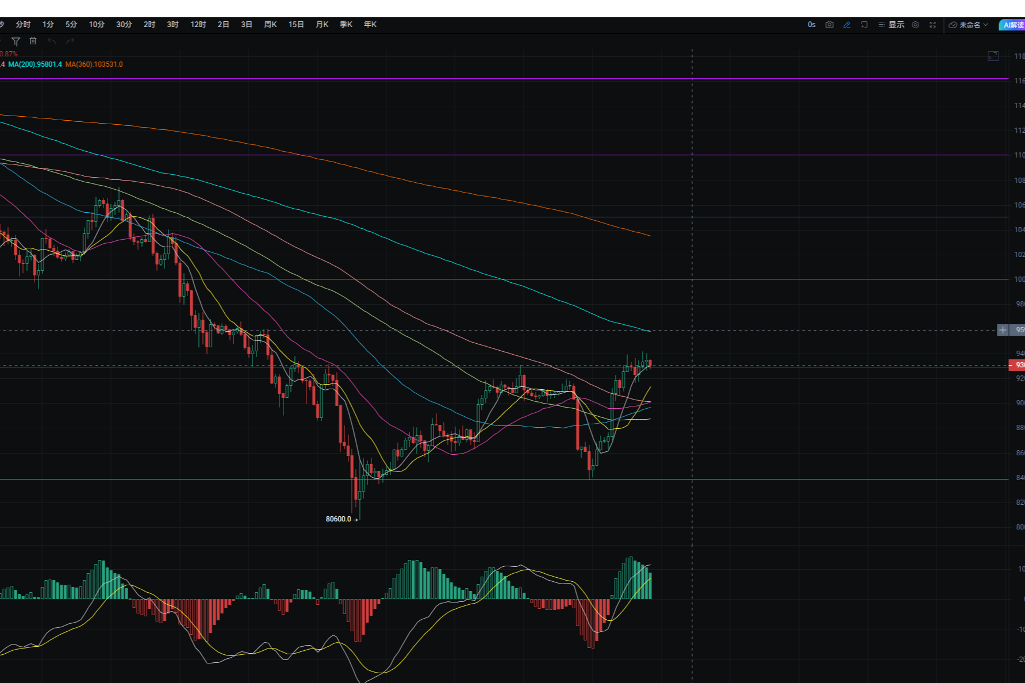This screenshot has width=1025, height=683.
Task: Select the 周K weekly timeframe
Action: click(270, 25)
